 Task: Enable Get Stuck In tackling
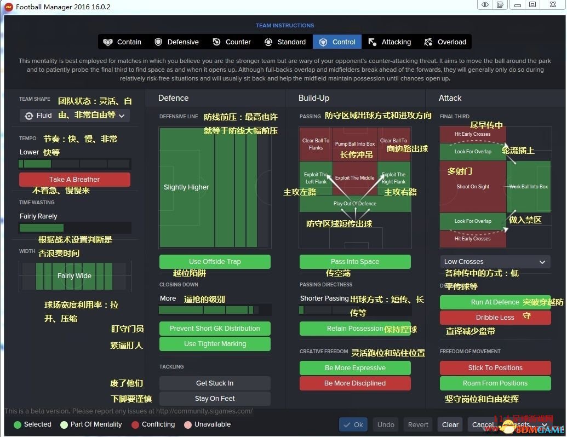point(215,383)
